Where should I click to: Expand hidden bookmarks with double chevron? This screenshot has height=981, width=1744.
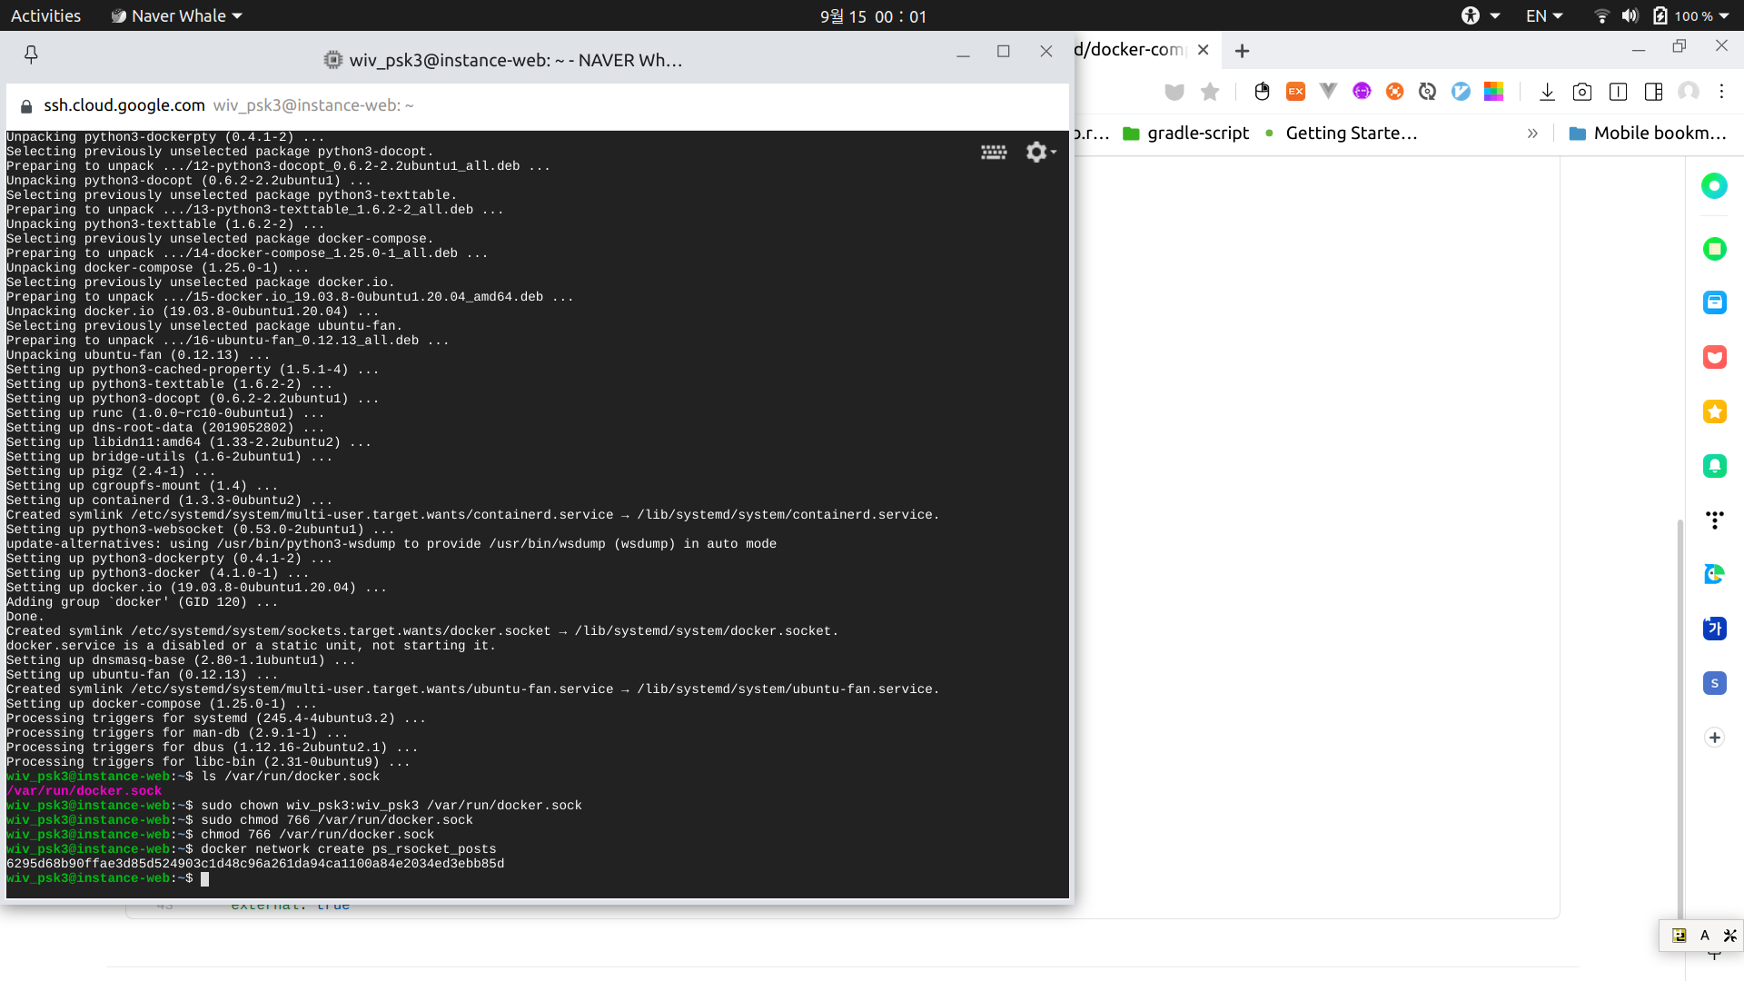pos(1532,134)
